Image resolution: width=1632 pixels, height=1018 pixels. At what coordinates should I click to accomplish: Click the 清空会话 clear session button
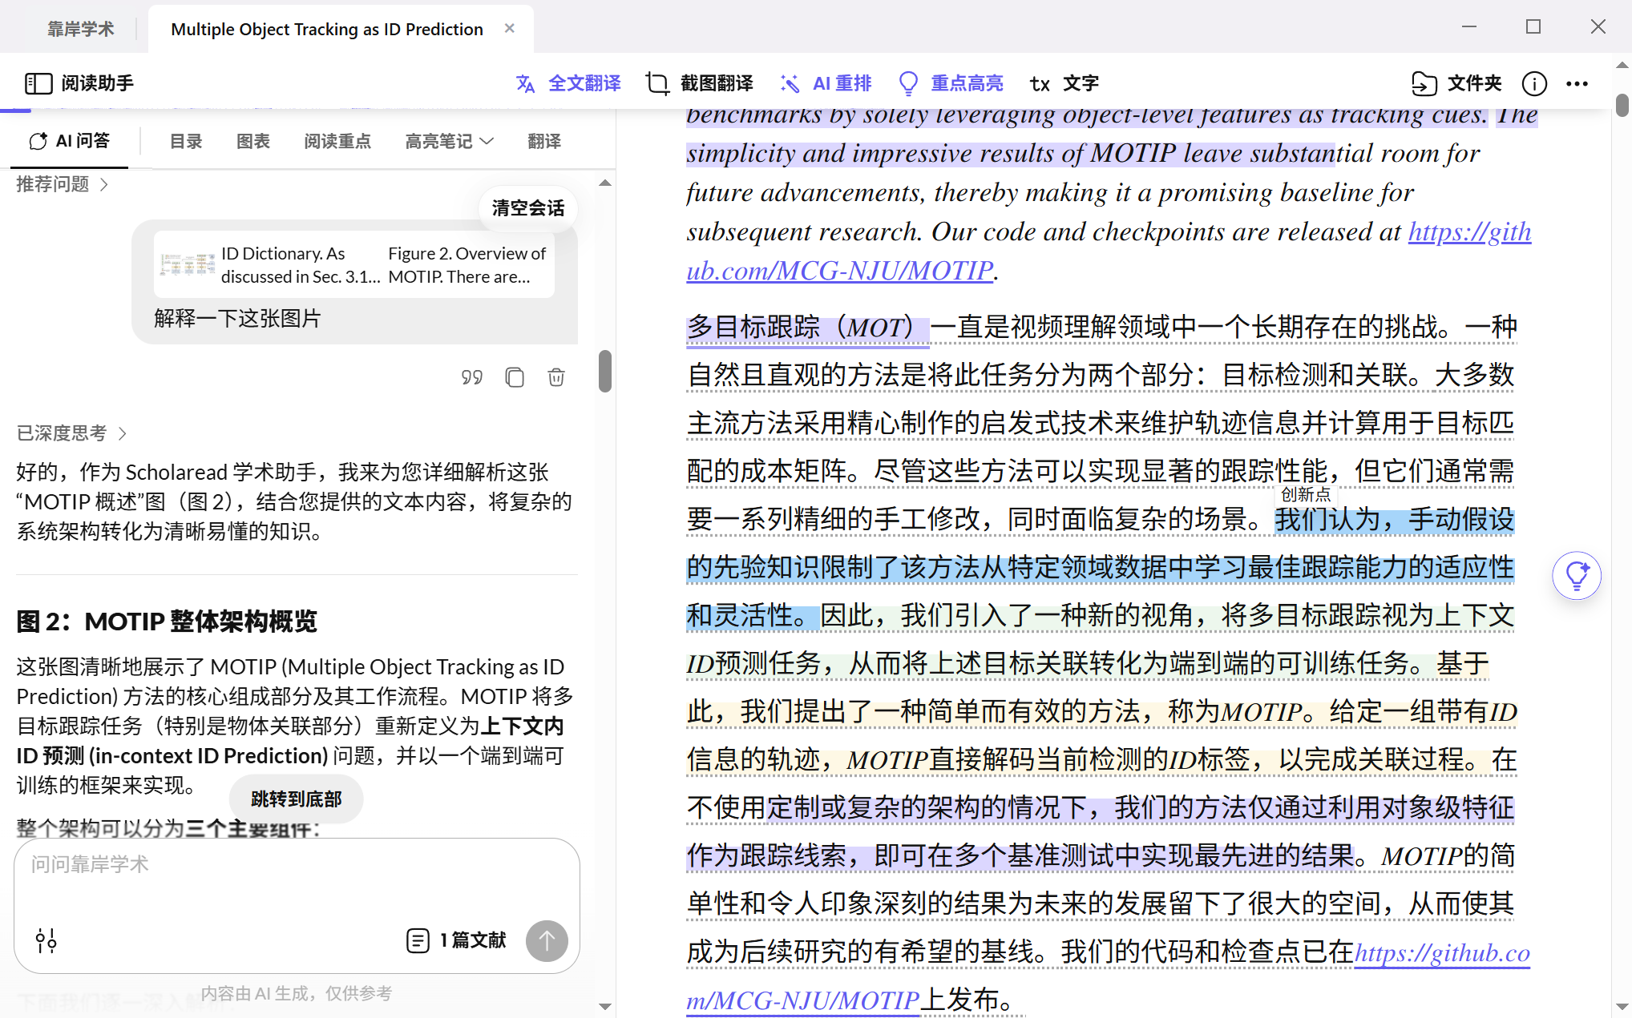pos(527,208)
